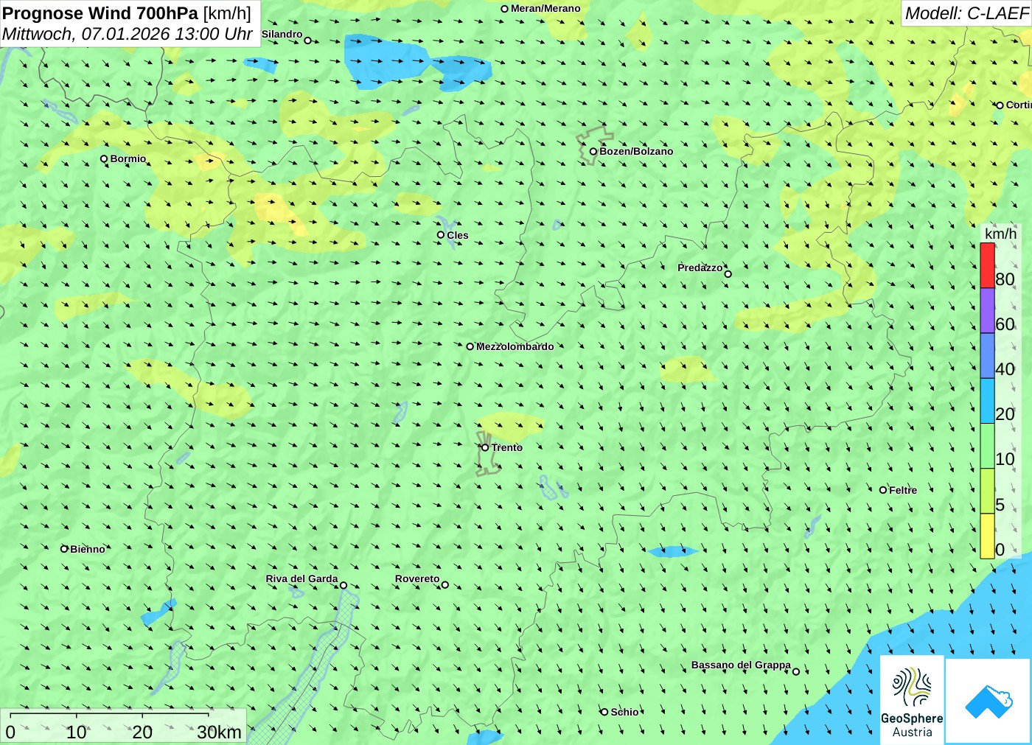Viewport: 1032px width, 745px height.
Task: Click the 'Predazzo' town label
Action: 700,267
